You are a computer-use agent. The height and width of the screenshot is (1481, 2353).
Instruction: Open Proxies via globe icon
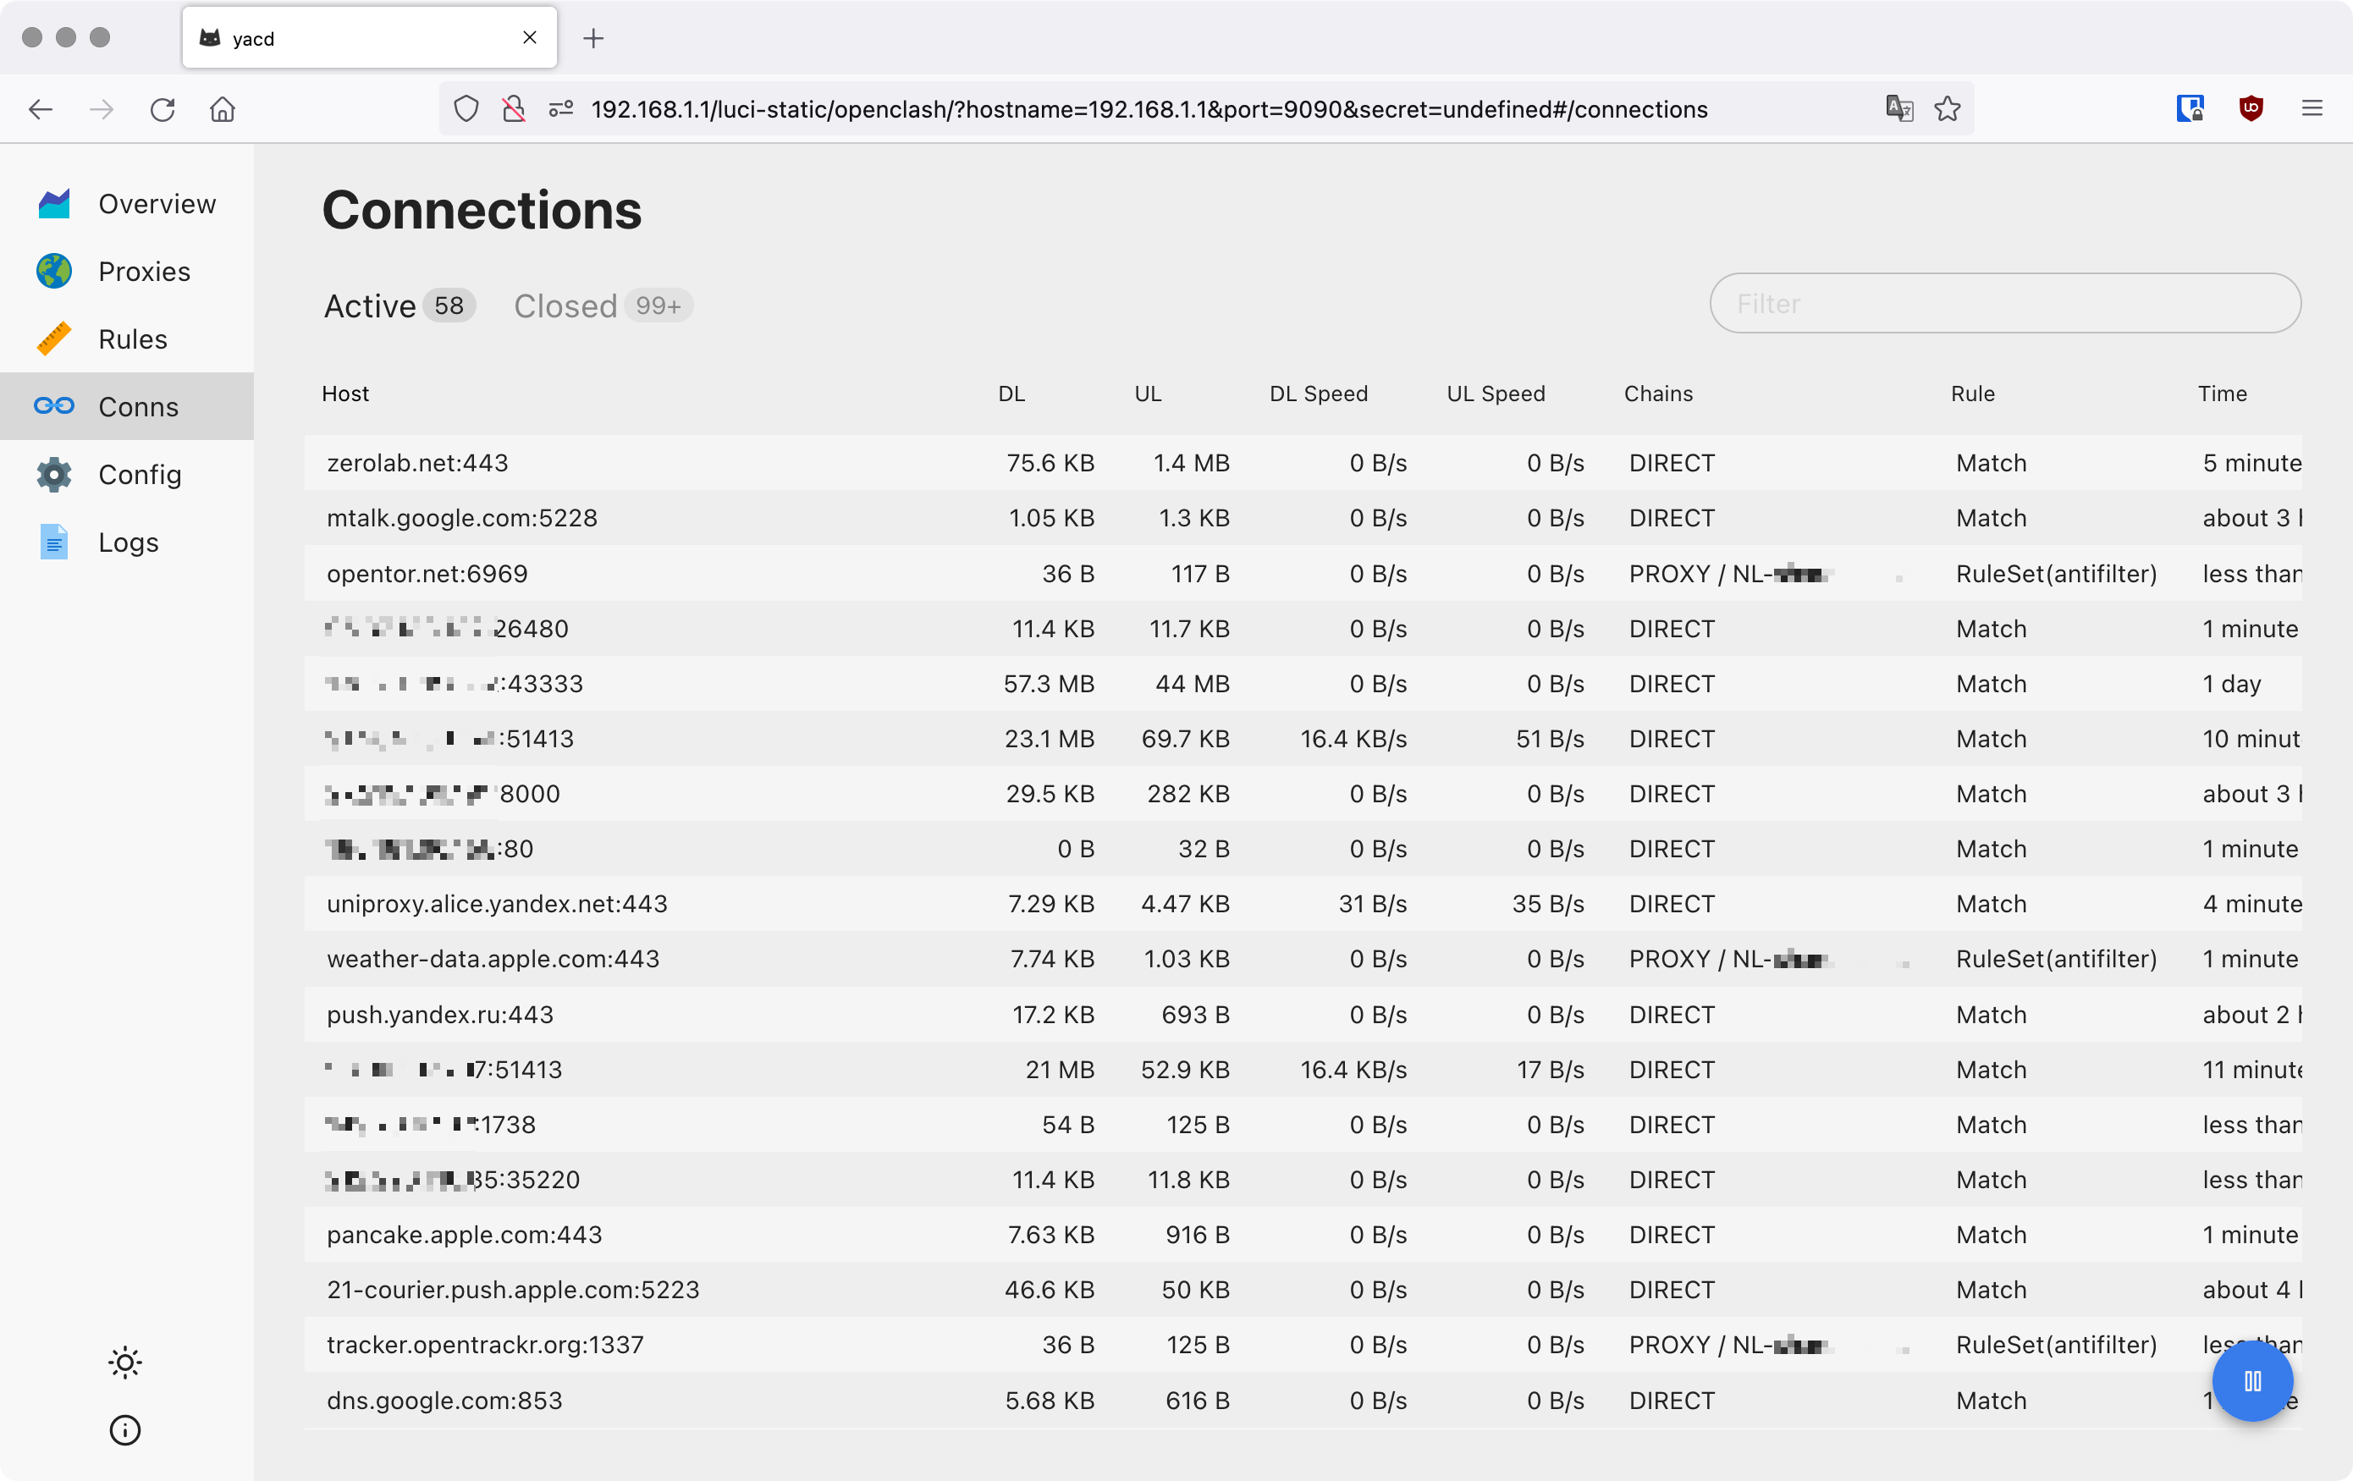click(x=53, y=272)
